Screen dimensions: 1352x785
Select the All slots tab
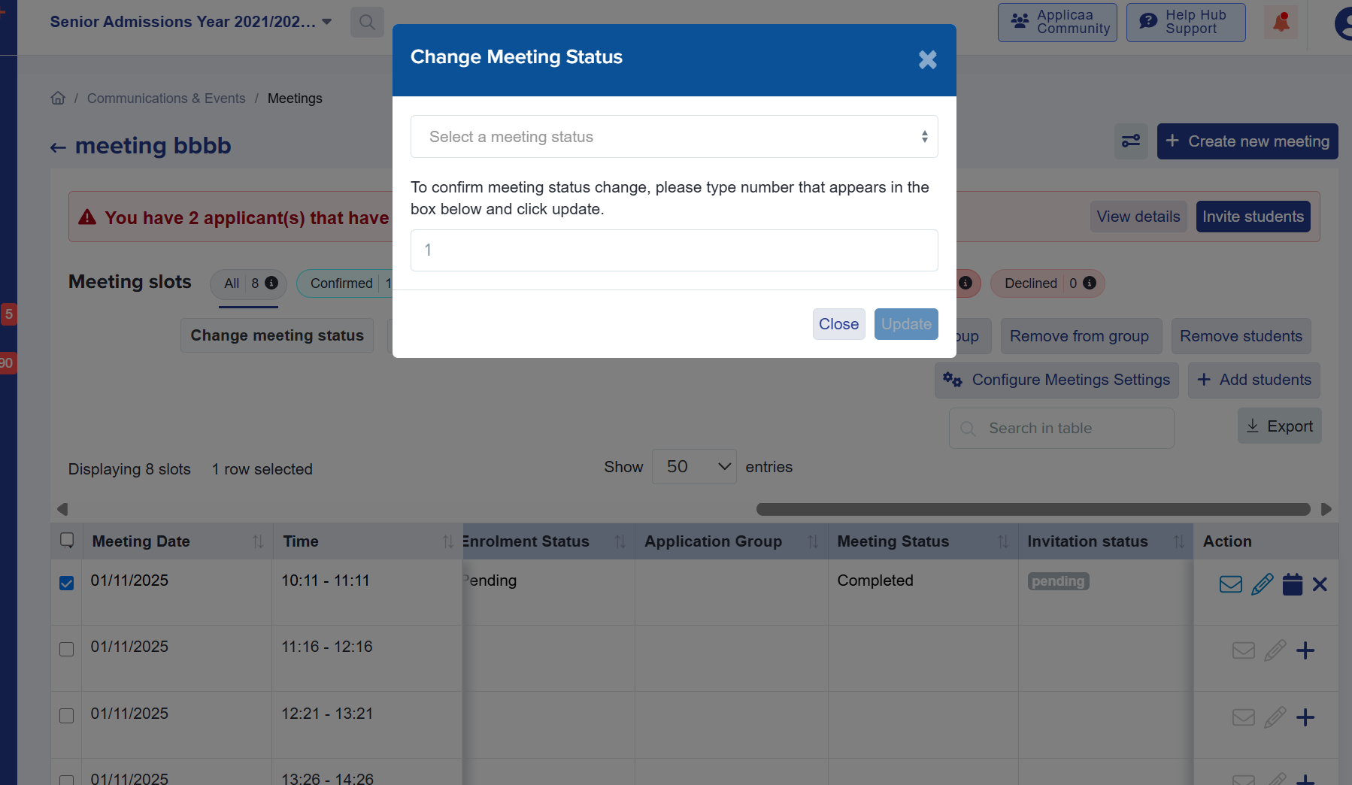pyautogui.click(x=248, y=283)
